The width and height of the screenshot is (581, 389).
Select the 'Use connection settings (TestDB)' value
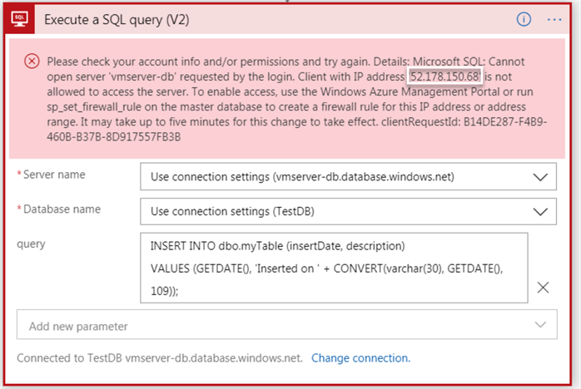point(235,212)
